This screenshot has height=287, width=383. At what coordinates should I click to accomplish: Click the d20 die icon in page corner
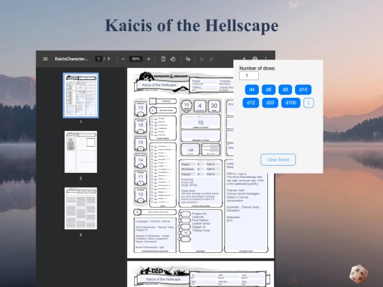(x=359, y=274)
